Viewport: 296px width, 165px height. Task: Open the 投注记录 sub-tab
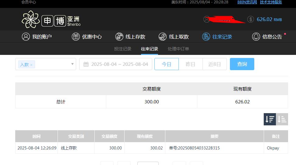coord(122,49)
